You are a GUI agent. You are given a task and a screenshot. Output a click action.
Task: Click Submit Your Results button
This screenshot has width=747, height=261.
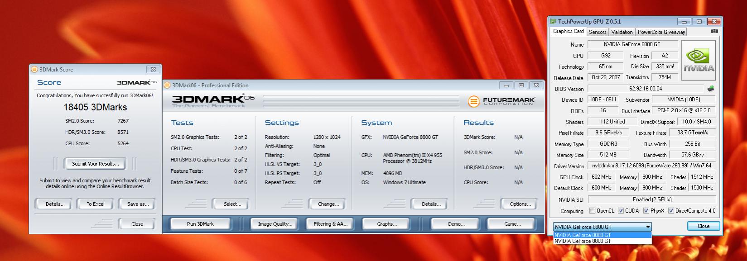tap(95, 164)
